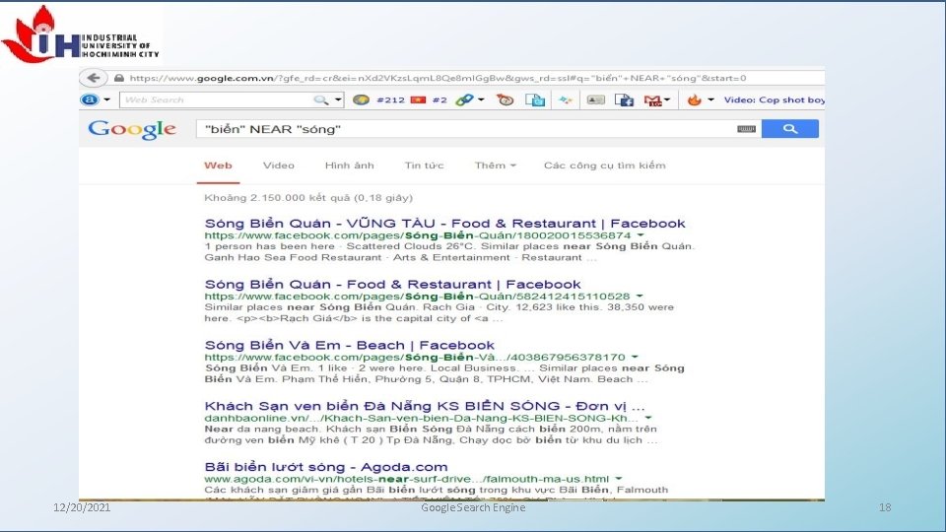
Task: Open the Bãi biển lướt sóng - Agoda.com result
Action: (x=326, y=467)
